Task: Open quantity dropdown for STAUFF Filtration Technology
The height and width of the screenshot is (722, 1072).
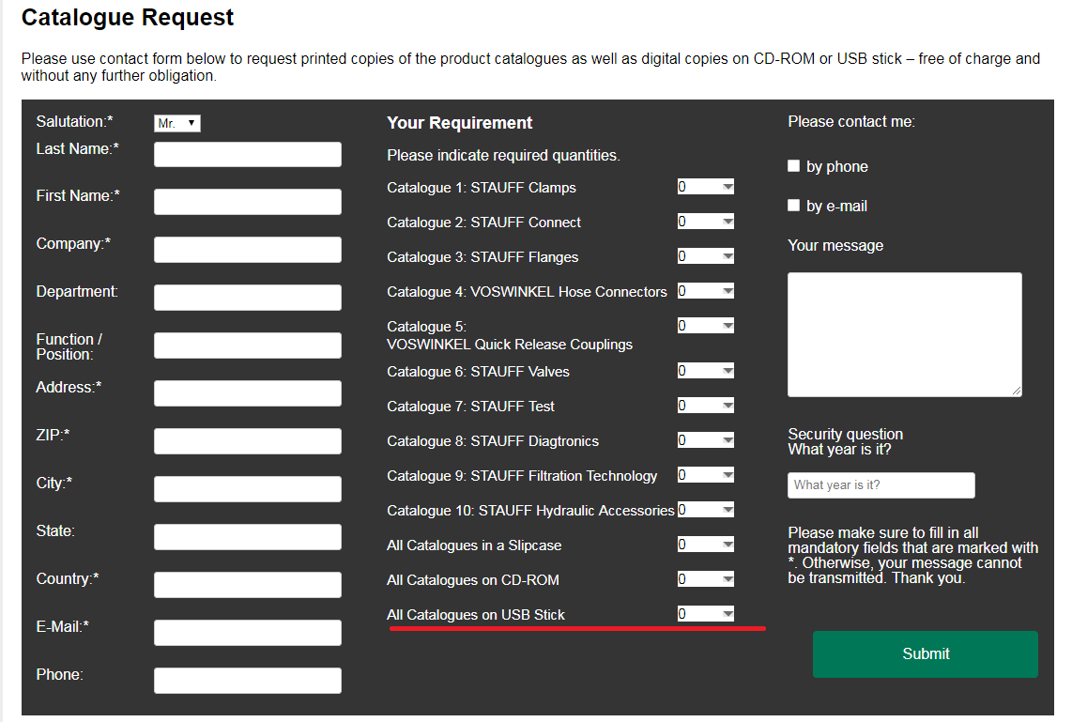Action: point(706,475)
